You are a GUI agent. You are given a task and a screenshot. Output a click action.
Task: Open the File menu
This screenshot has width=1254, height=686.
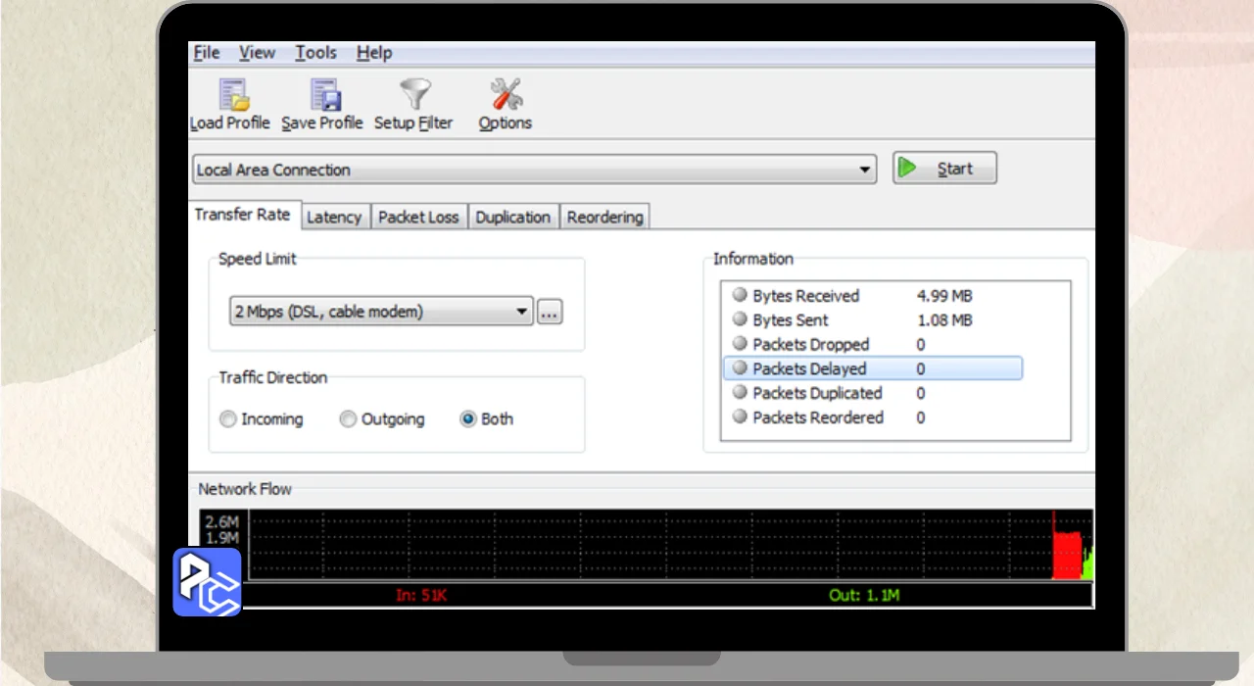coord(206,53)
